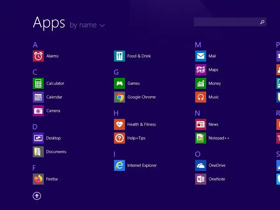Click the Help+Tips question mark icon
Image resolution: width=280 pixels, height=210 pixels.
(x=119, y=138)
